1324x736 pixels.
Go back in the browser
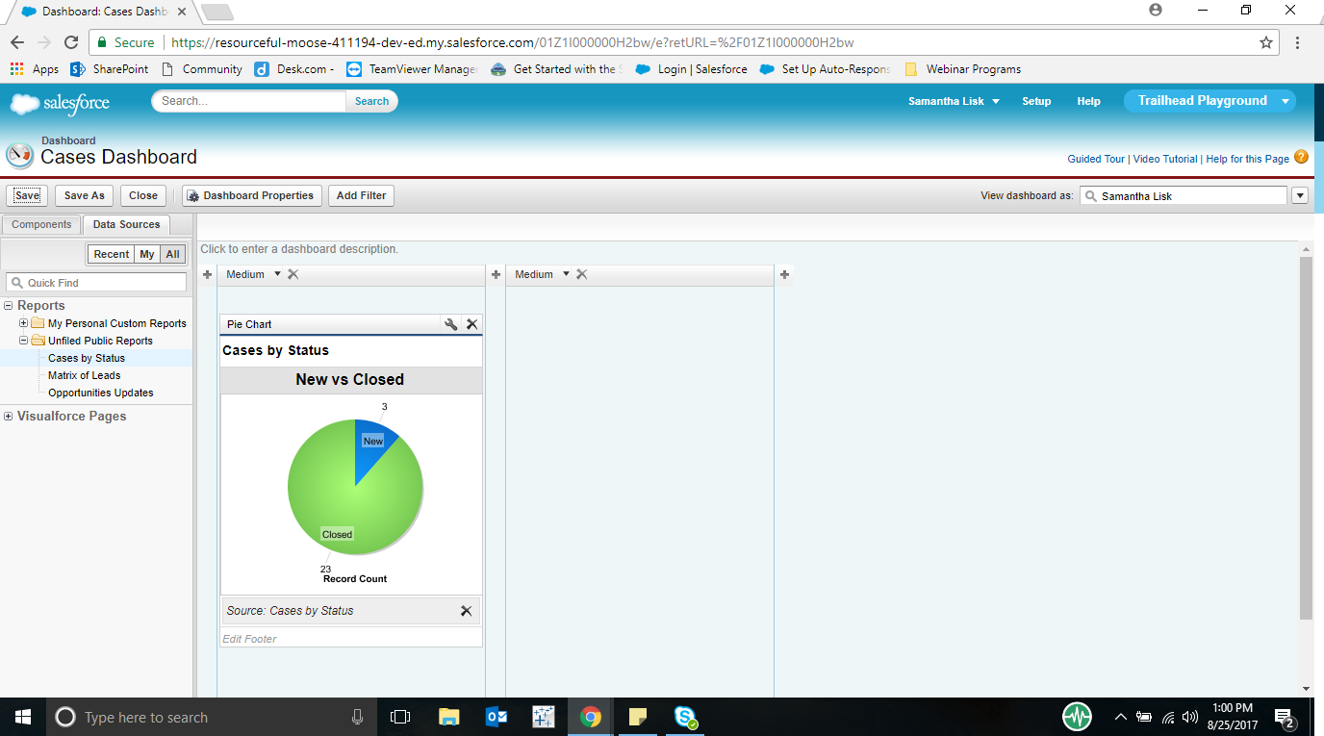17,42
